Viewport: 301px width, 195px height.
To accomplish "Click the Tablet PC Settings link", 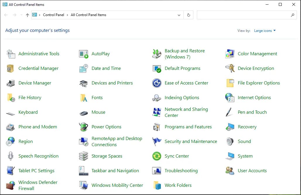I will tap(36, 171).
